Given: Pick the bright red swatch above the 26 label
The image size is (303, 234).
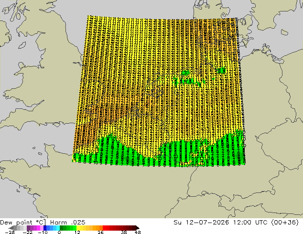Looking at the screenshot, I should [x=104, y=228].
